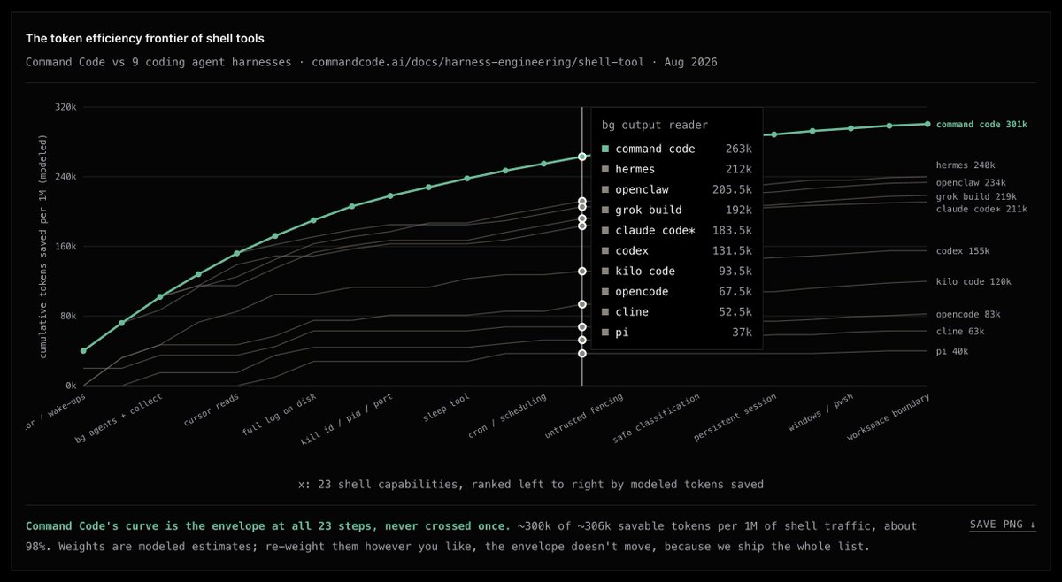Click the final command code point near 301k label
The height and width of the screenshot is (582, 1062).
(x=927, y=124)
